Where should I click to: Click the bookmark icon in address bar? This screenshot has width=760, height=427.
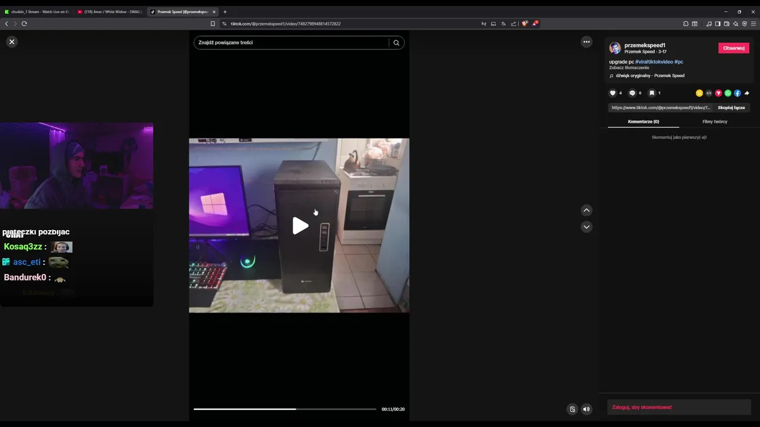click(213, 24)
